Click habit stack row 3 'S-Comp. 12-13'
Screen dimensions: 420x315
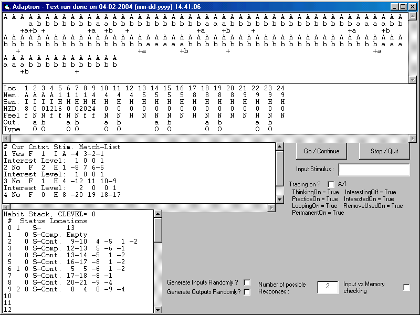coord(66,248)
